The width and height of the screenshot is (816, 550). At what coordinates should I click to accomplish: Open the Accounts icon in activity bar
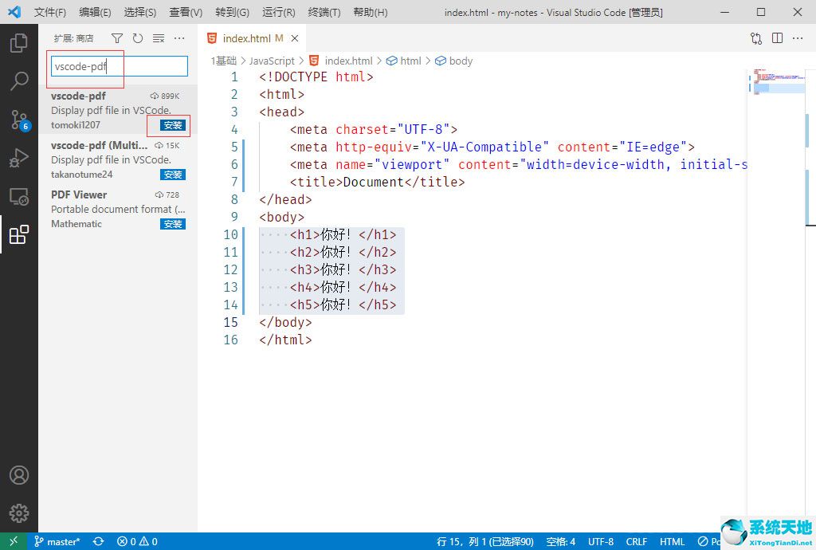(x=19, y=474)
